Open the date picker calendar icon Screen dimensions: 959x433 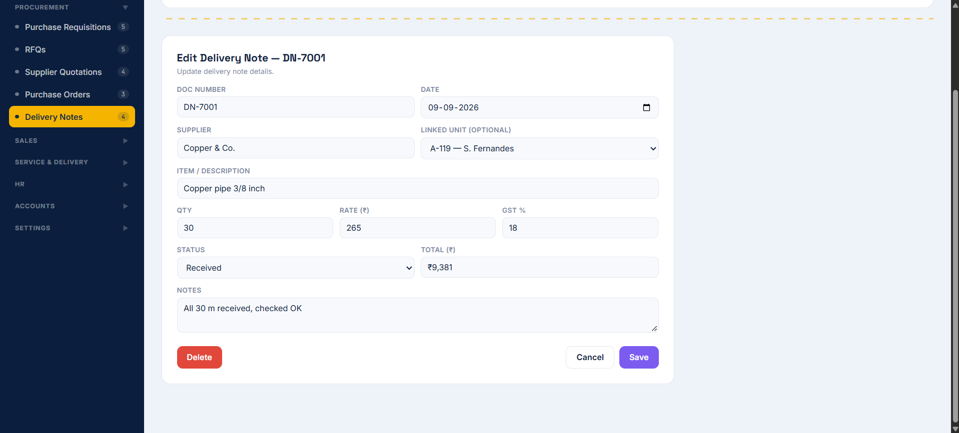pos(646,107)
